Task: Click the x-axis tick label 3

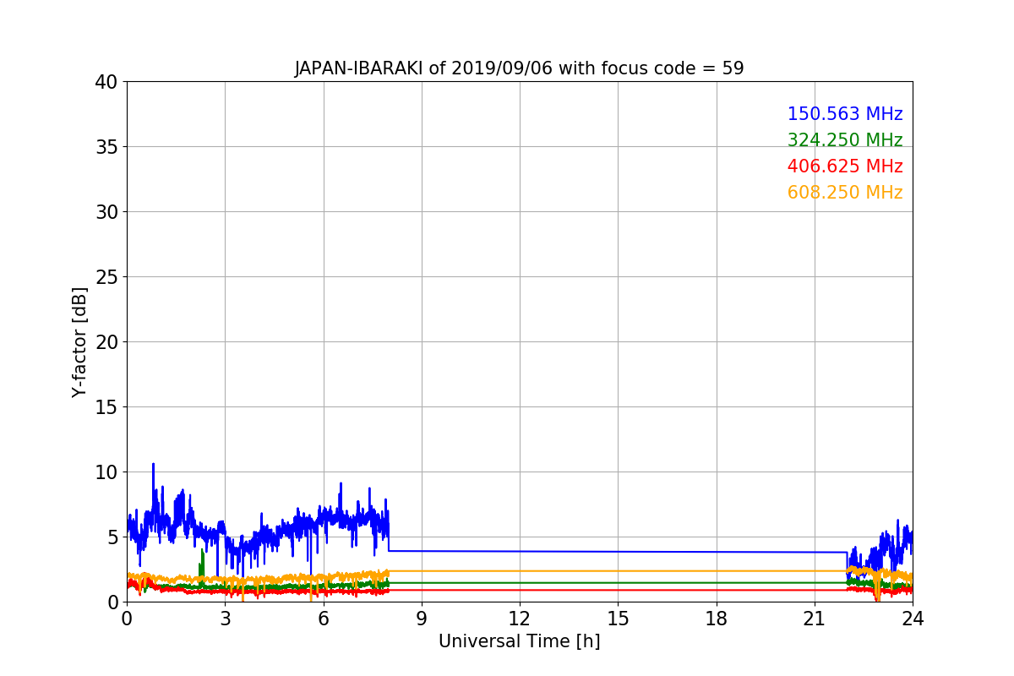Action: coord(225,619)
